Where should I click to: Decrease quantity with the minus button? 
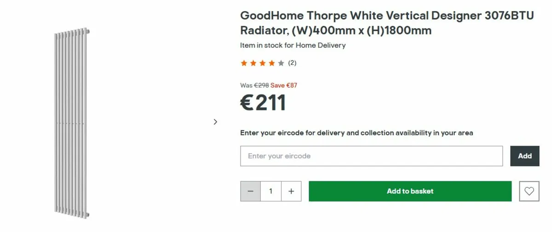coord(251,191)
